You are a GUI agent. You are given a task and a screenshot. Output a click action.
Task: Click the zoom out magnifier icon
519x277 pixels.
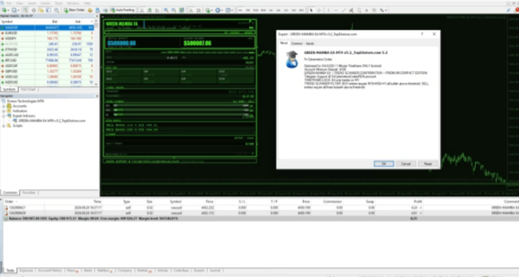[174, 10]
